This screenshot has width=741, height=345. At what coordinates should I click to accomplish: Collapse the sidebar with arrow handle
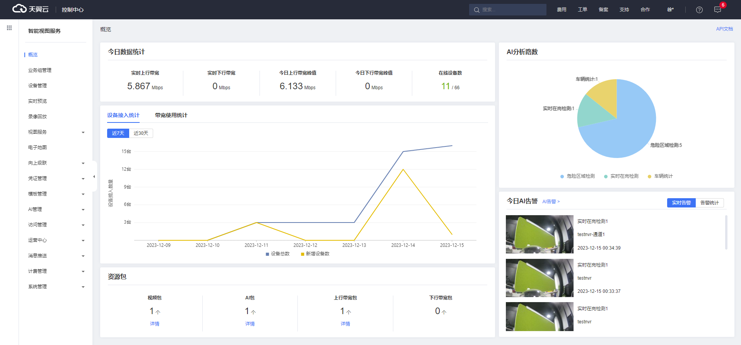click(x=94, y=177)
